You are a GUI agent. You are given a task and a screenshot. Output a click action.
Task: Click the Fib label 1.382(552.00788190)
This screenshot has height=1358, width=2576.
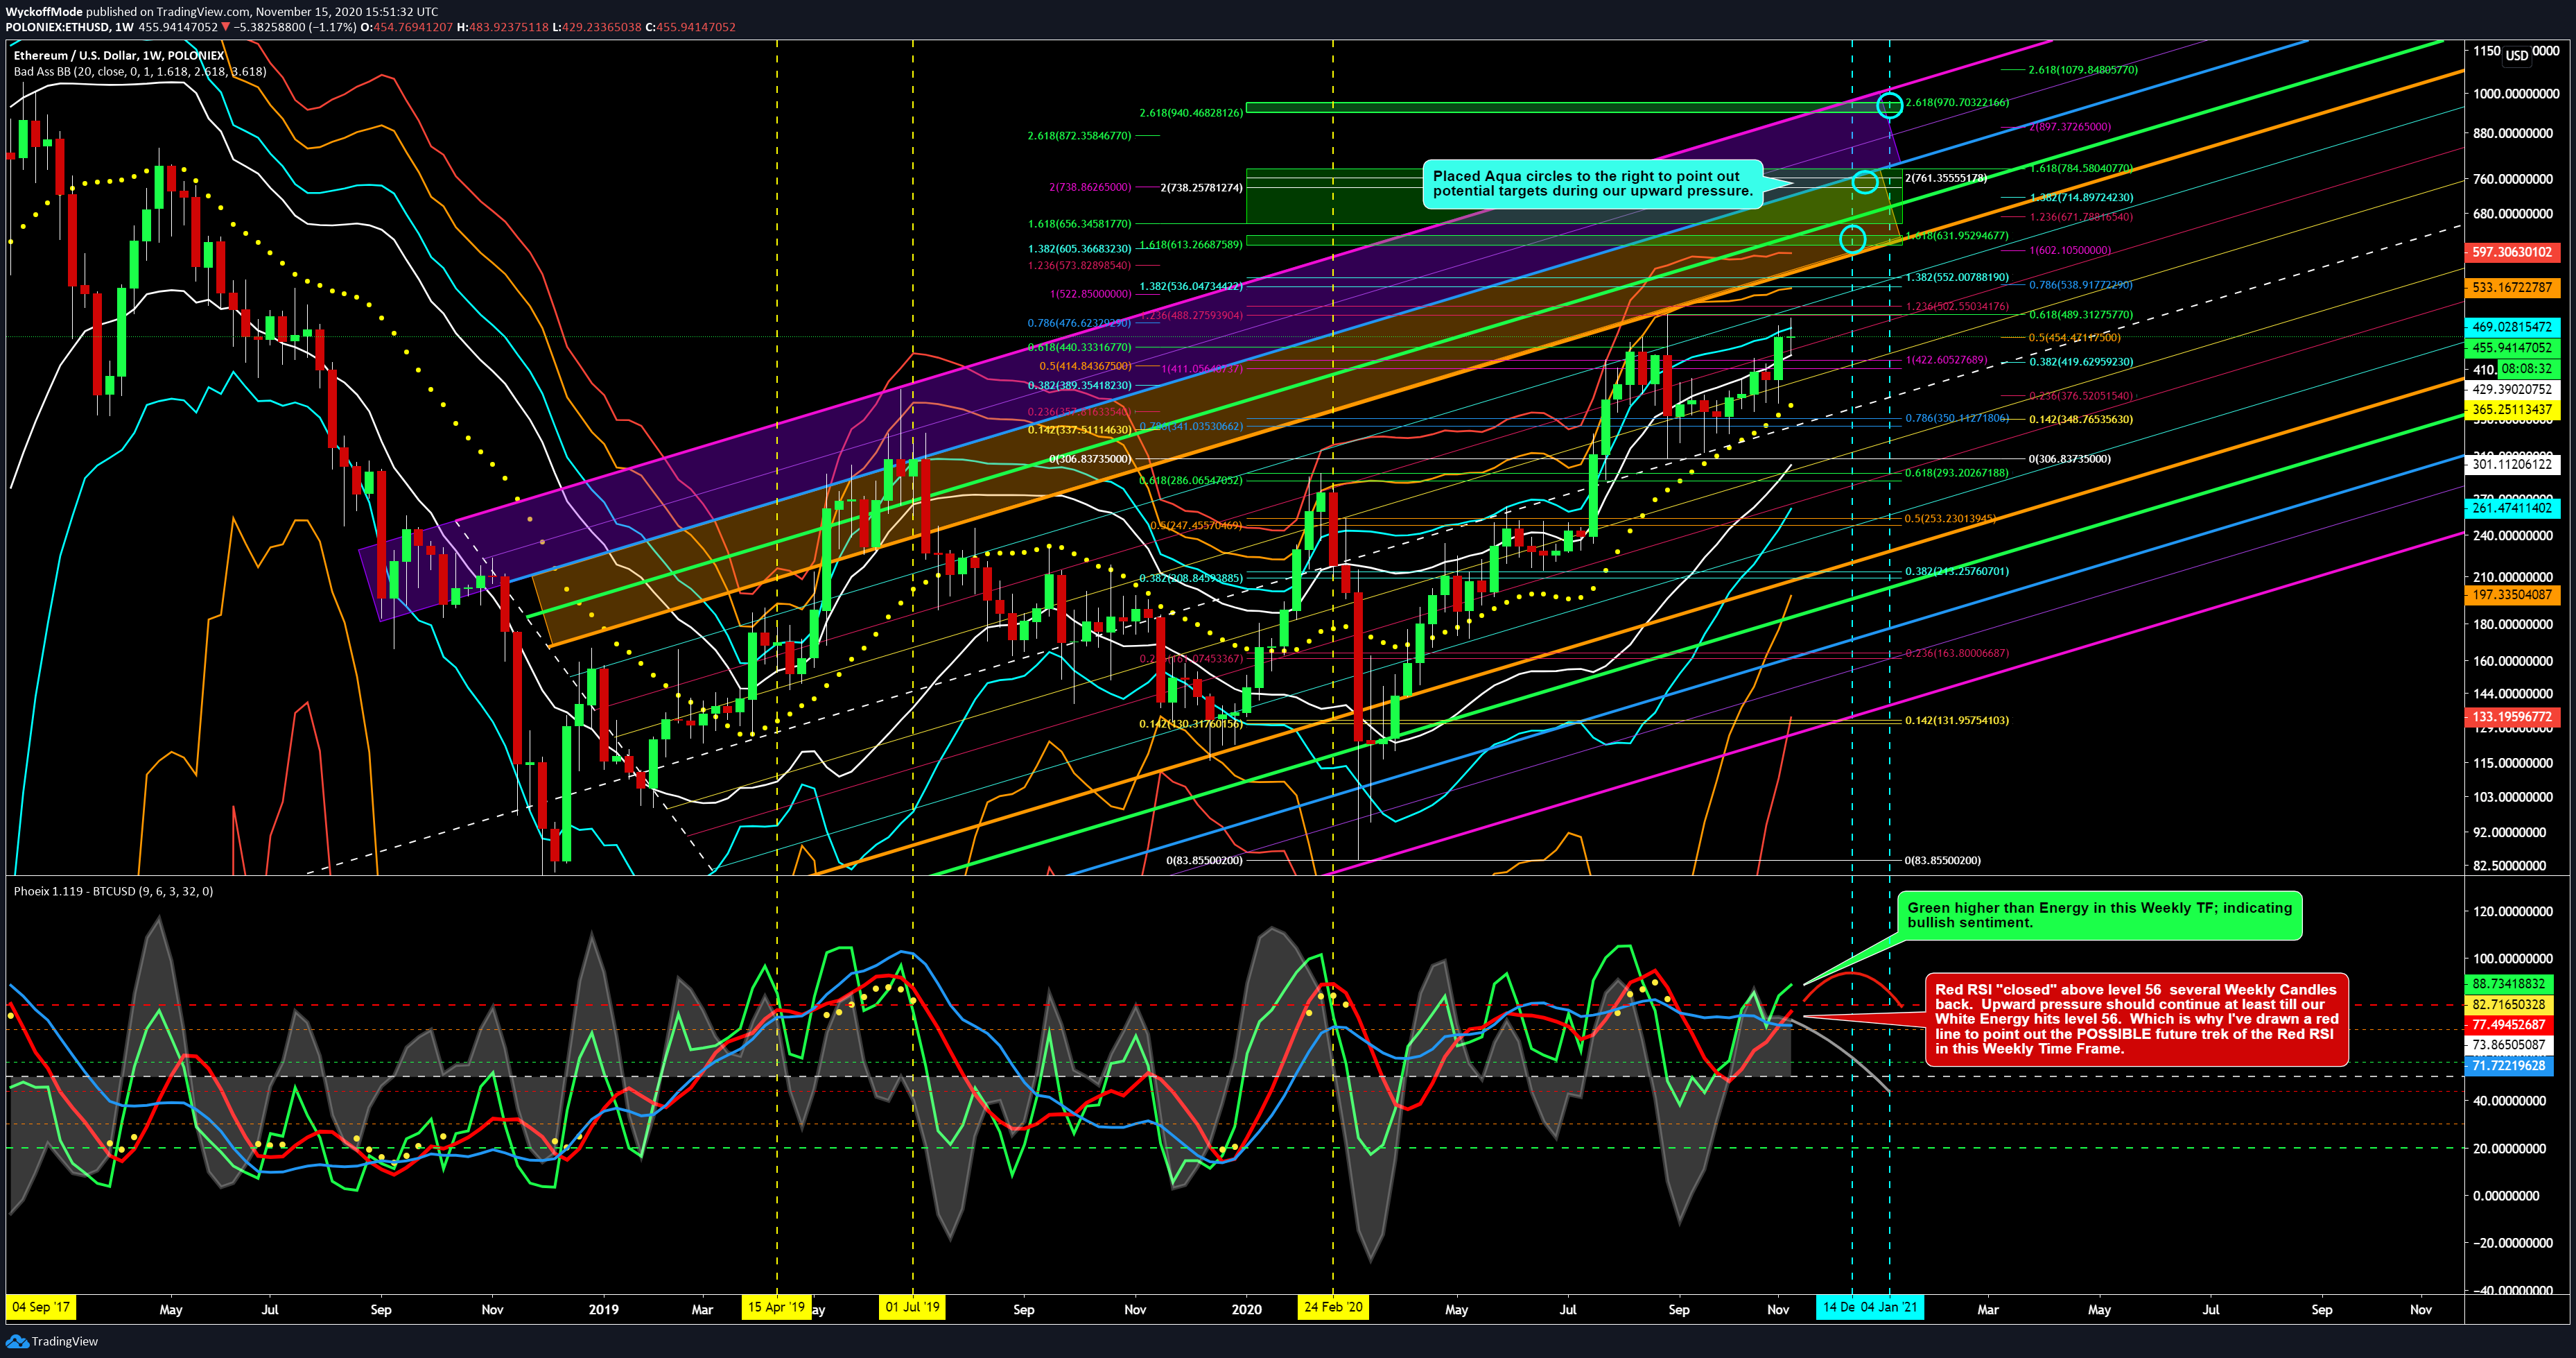tap(1957, 277)
